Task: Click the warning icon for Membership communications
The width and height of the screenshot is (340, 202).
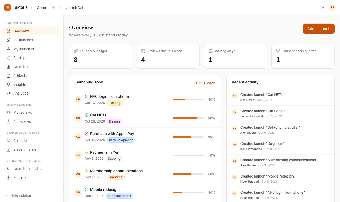Action: click(x=87, y=171)
